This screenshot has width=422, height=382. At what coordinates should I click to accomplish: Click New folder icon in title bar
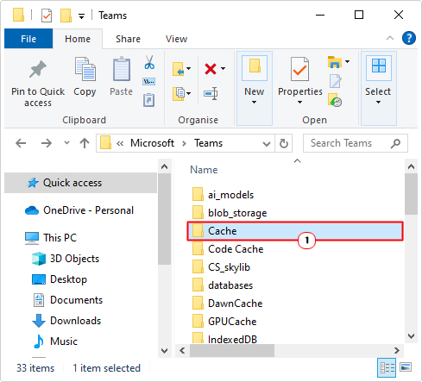pos(66,16)
